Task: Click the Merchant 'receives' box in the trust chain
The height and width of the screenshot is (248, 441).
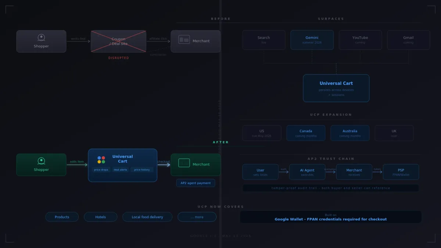Action: 354,172
